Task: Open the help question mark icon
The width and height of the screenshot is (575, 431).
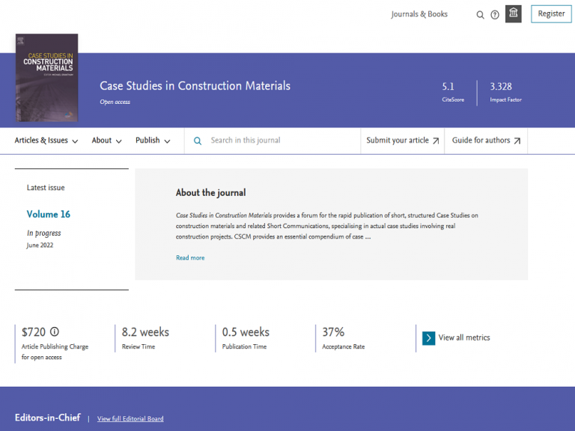Action: tap(495, 15)
